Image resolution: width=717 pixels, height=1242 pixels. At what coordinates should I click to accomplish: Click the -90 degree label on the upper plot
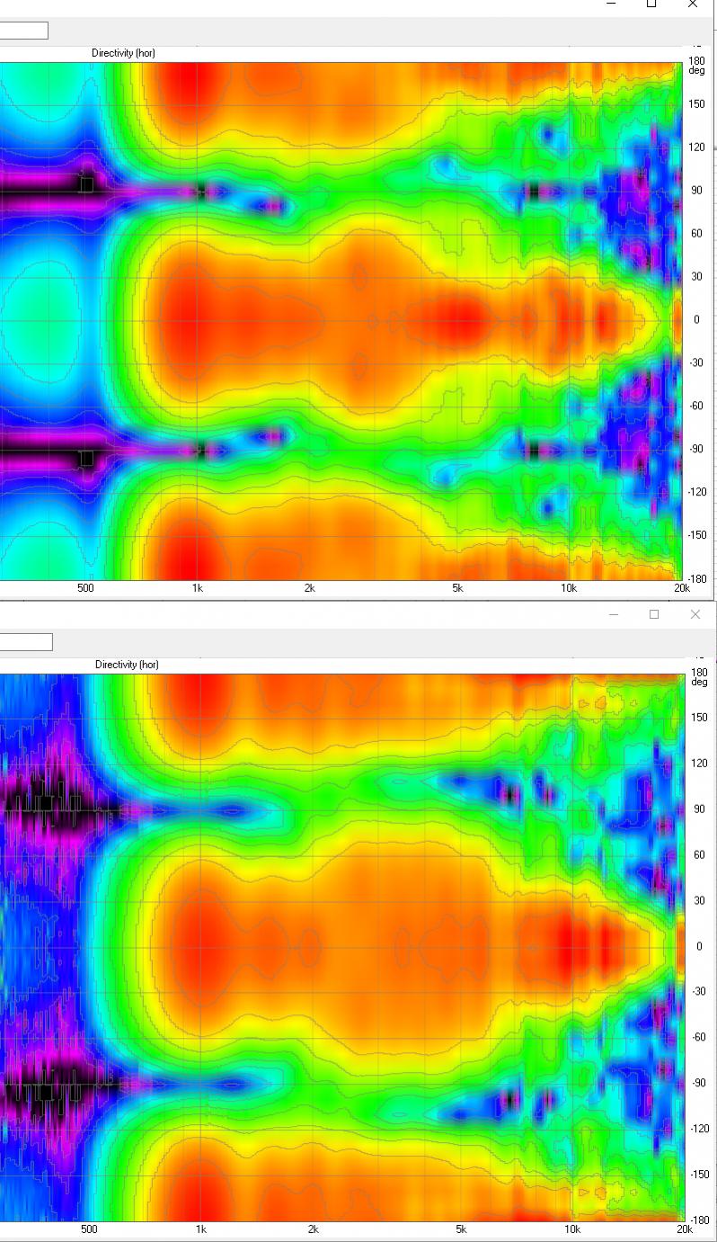(697, 449)
